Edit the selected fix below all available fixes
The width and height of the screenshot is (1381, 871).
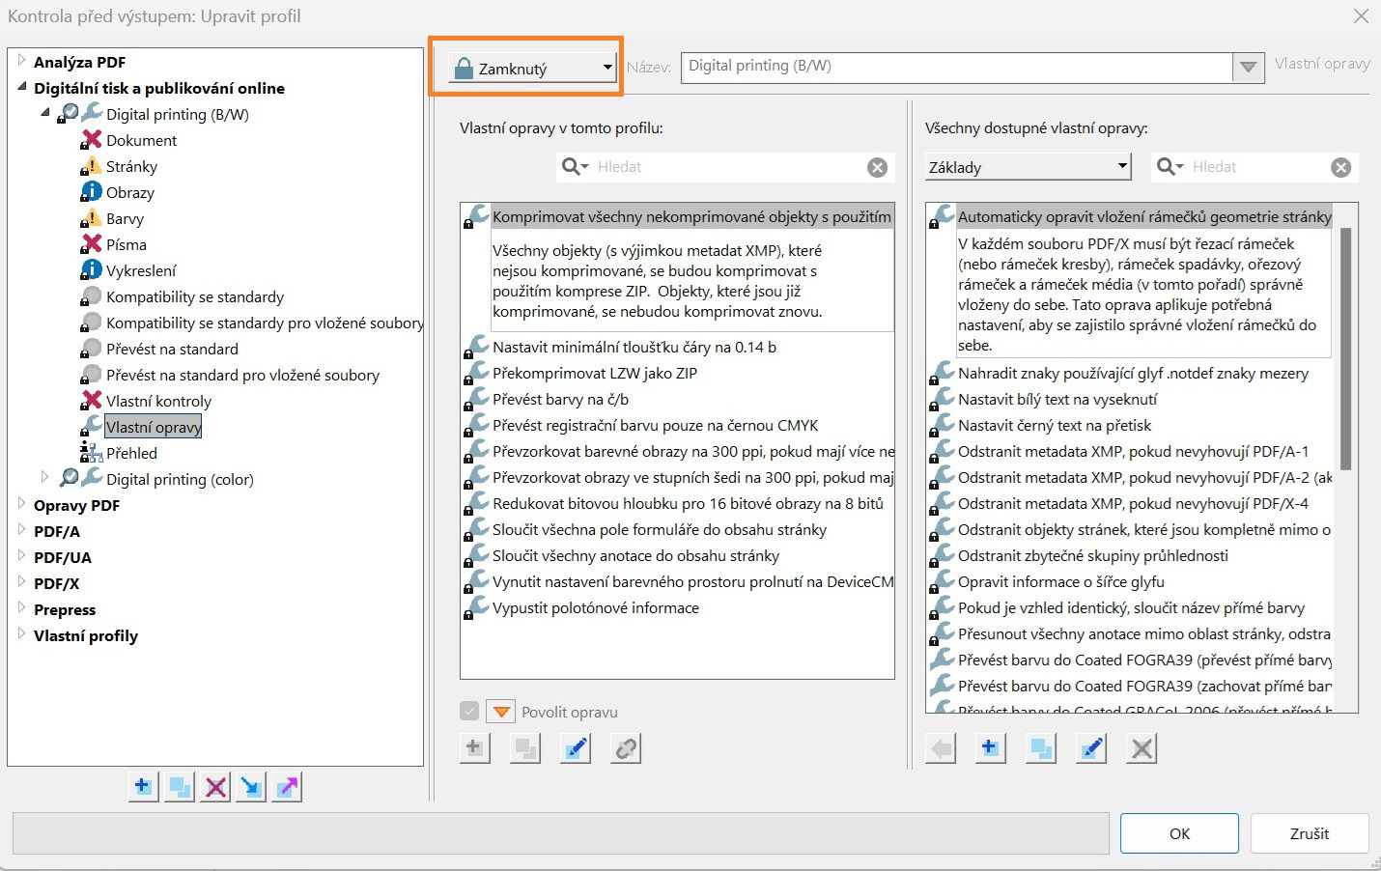click(x=1091, y=748)
